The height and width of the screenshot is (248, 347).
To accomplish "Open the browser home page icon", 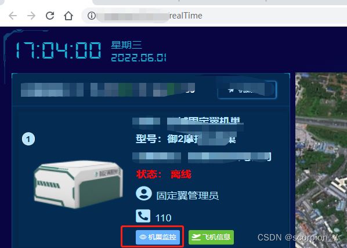I will coord(68,16).
